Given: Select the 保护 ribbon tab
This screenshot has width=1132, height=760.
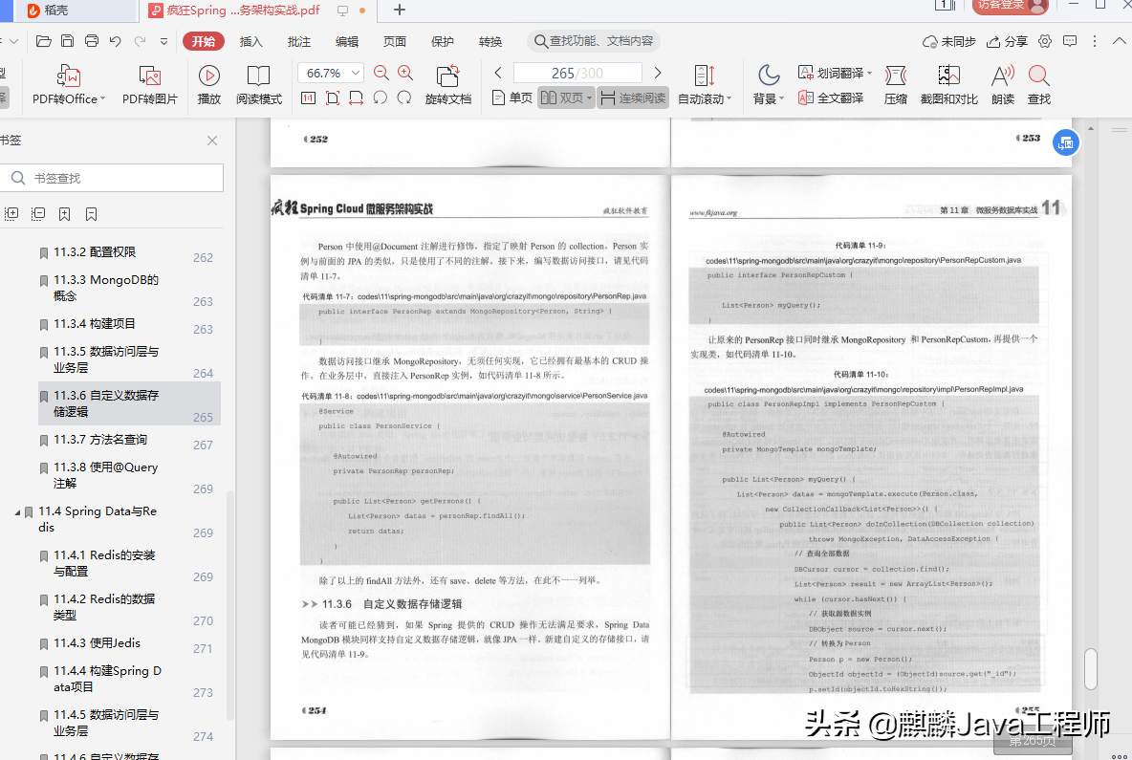Looking at the screenshot, I should click(442, 41).
